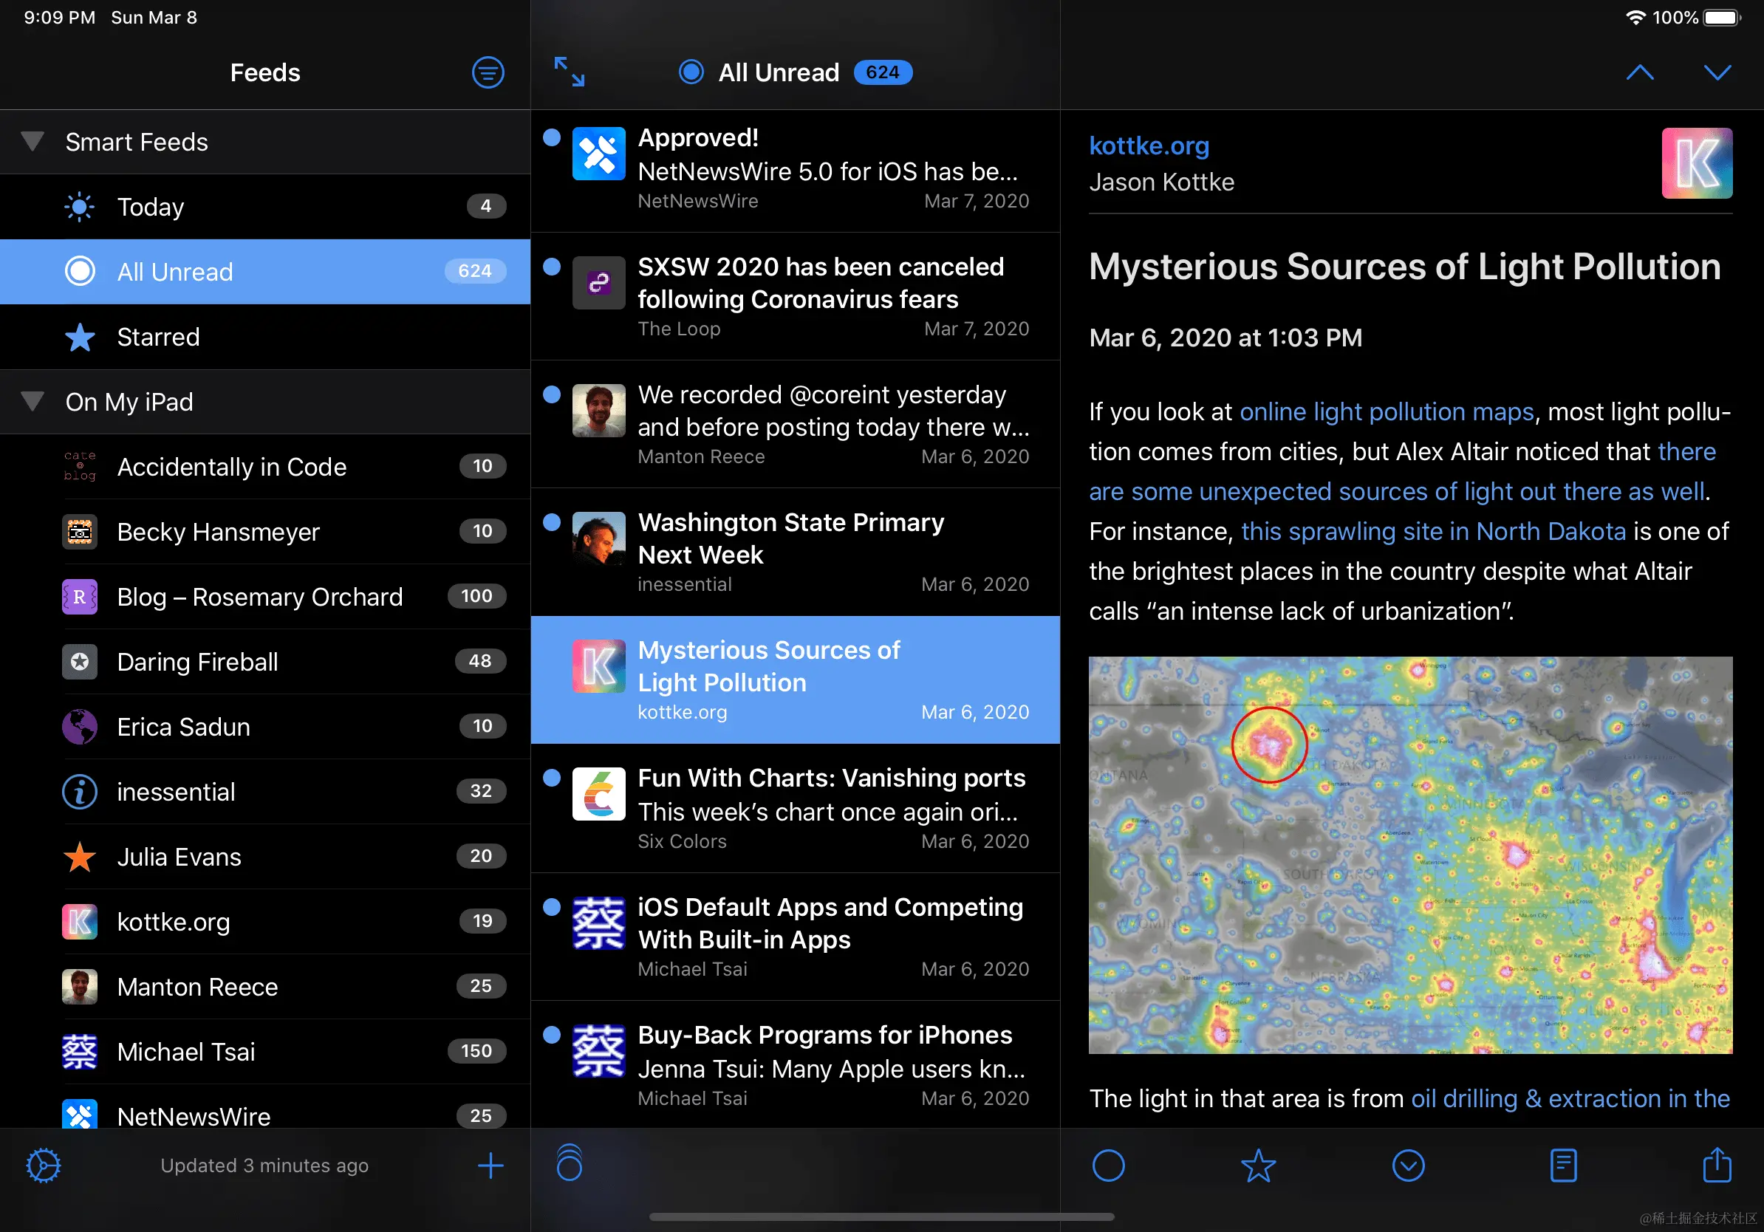This screenshot has height=1232, width=1764.
Task: Tap mark all as read icon
Action: pos(570,1162)
